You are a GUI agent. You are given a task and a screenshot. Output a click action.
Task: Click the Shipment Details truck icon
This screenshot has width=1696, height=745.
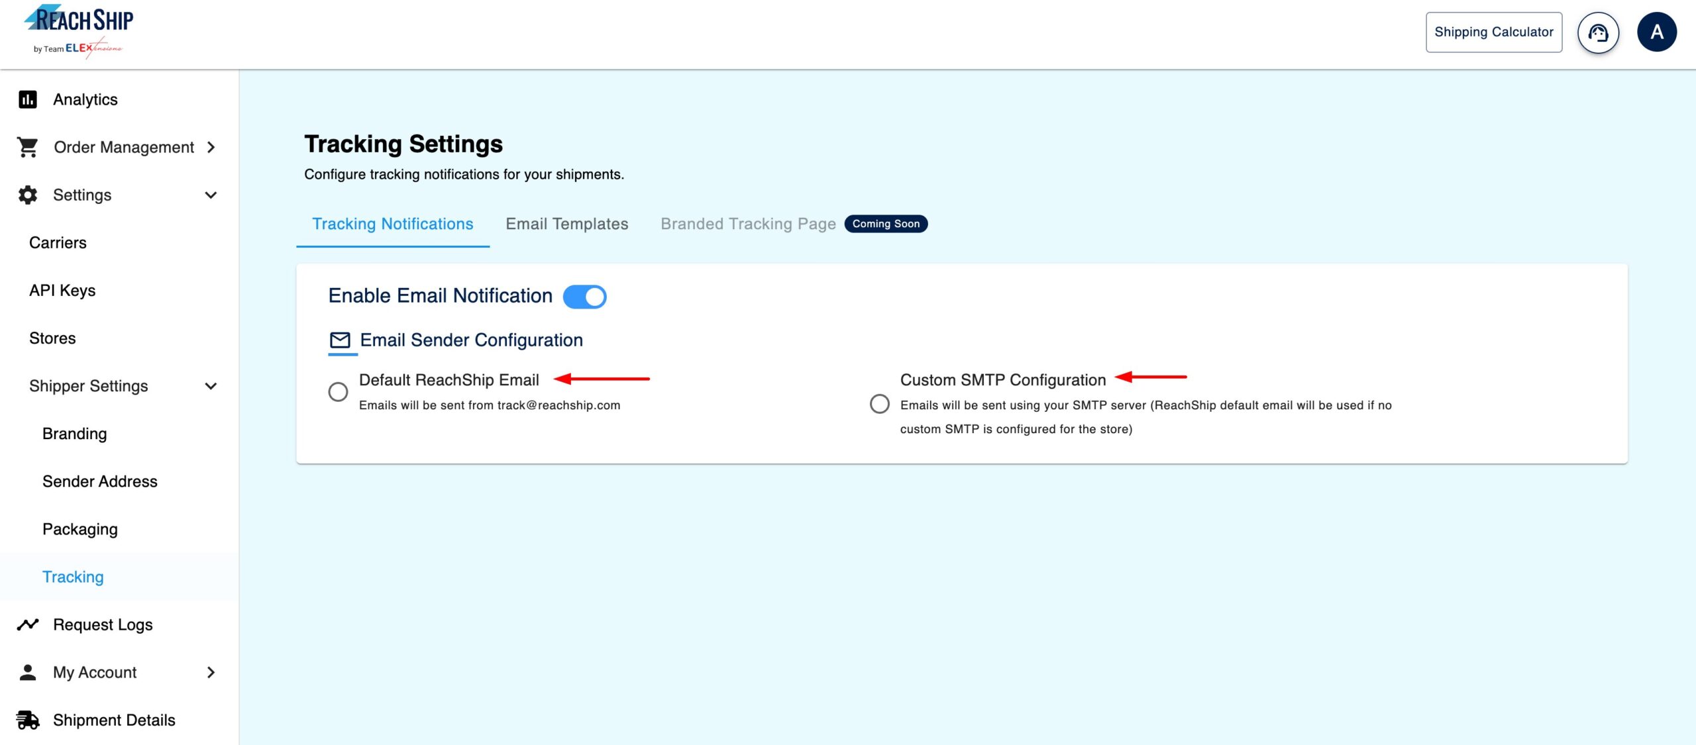(28, 720)
